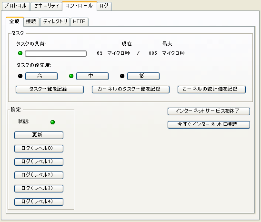The width and height of the screenshot is (261, 222).
Task: Click インターネットサービスを終了 button
Action: [x=209, y=111]
